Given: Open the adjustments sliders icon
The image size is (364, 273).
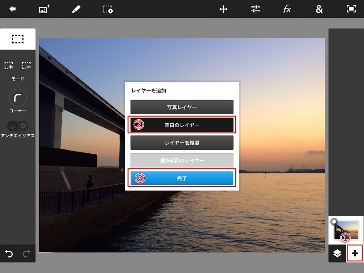Looking at the screenshot, I should pos(255,9).
